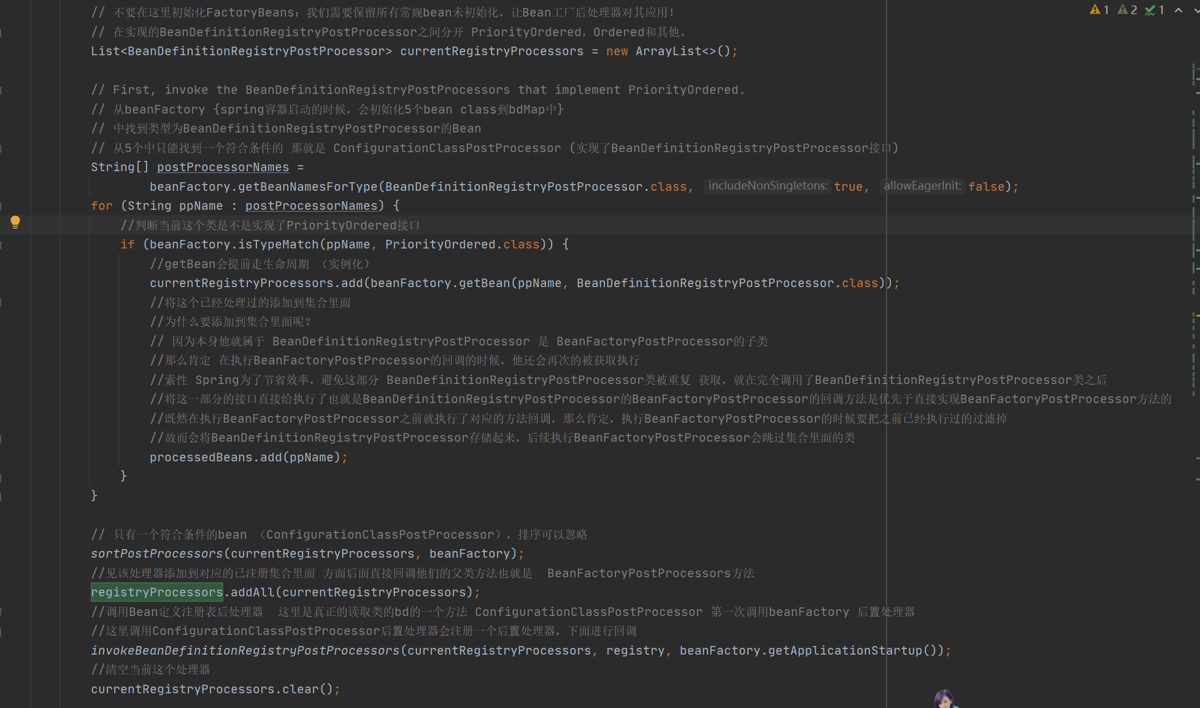Image resolution: width=1200 pixels, height=708 pixels.
Task: Click the allowEagerInit inlay hint
Action: 922,186
